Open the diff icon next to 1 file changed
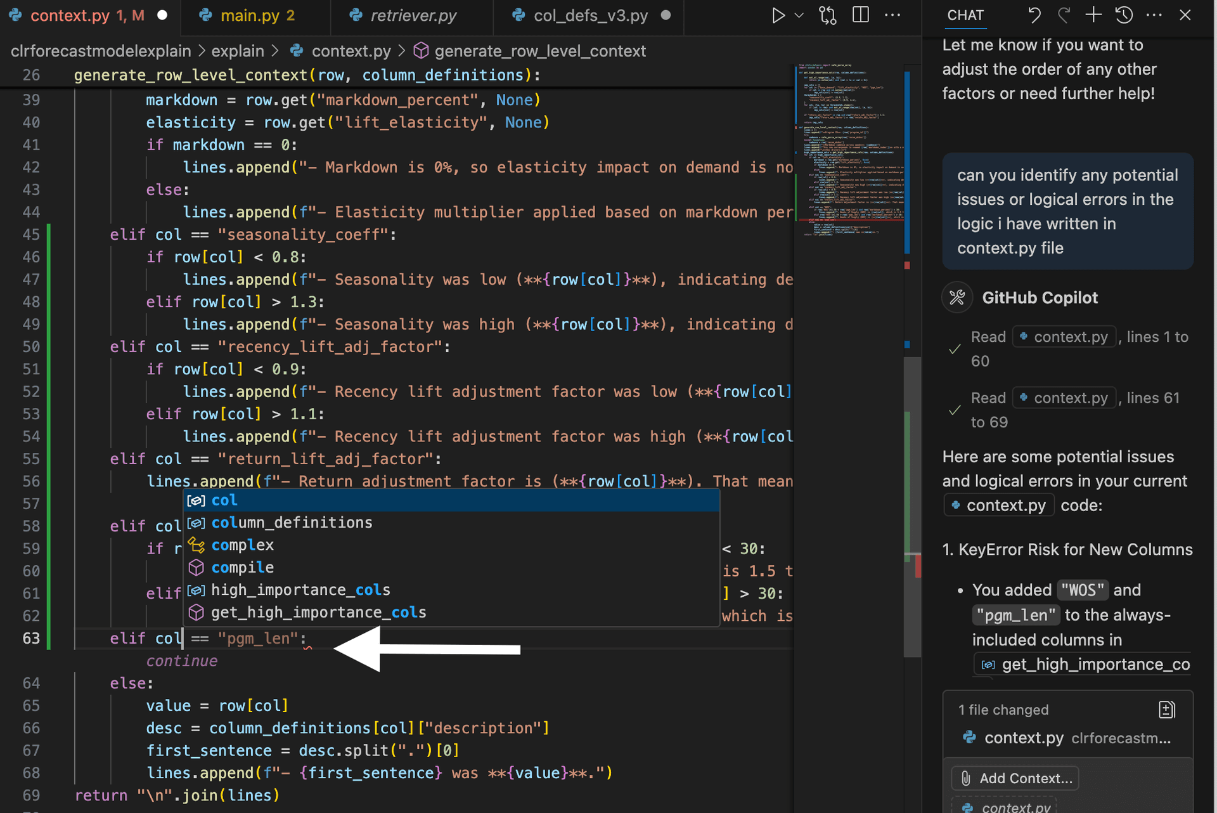 click(1166, 709)
